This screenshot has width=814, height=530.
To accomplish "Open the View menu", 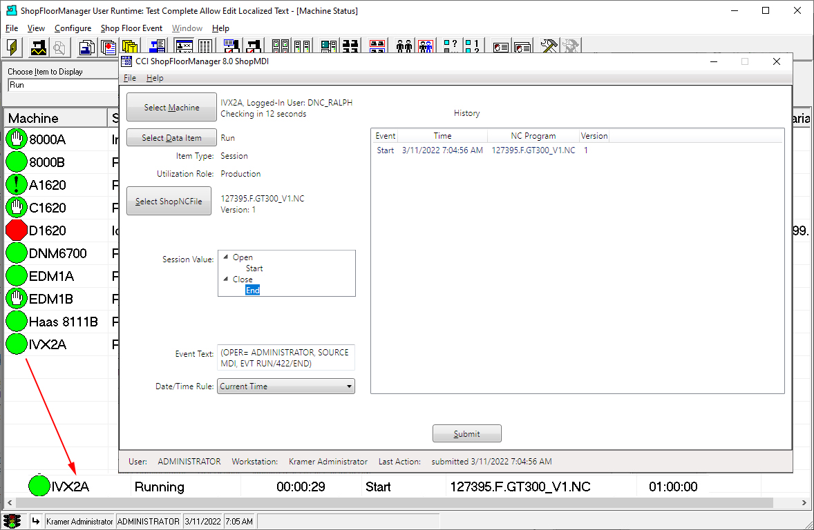I will pos(36,28).
